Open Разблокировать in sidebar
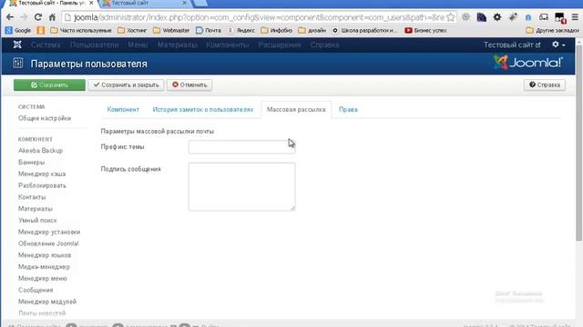583x327 pixels. pyautogui.click(x=42, y=185)
